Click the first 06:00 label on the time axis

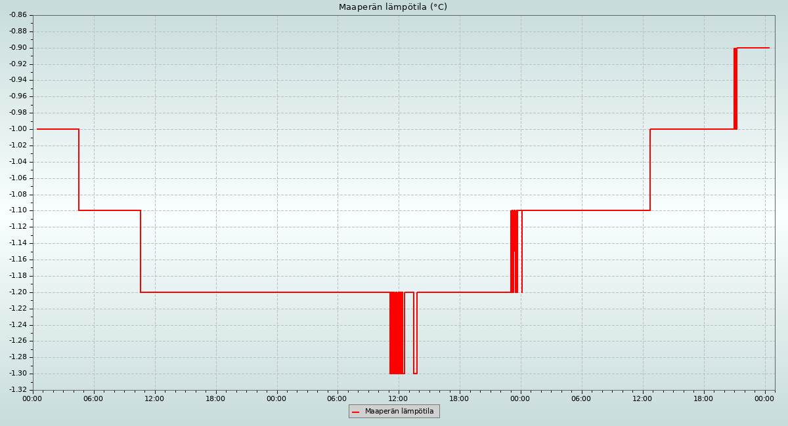tap(93, 398)
